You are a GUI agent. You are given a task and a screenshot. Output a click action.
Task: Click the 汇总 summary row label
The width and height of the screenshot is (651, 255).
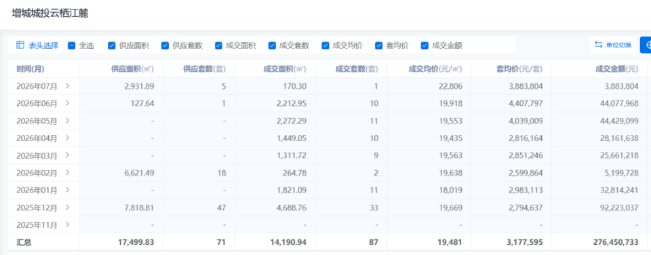click(24, 242)
